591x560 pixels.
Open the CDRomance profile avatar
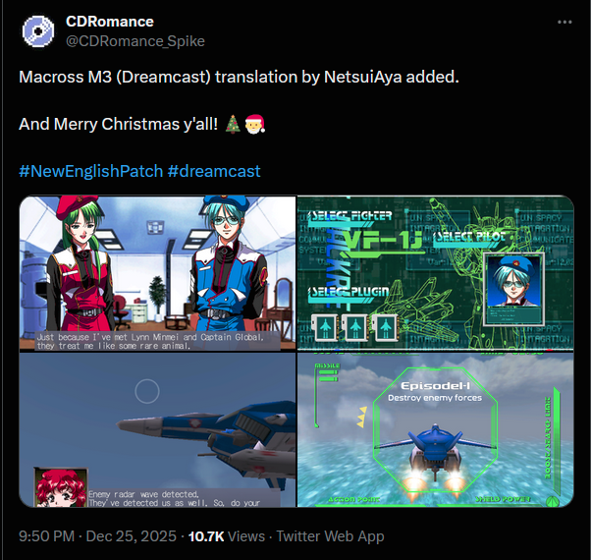tap(38, 31)
